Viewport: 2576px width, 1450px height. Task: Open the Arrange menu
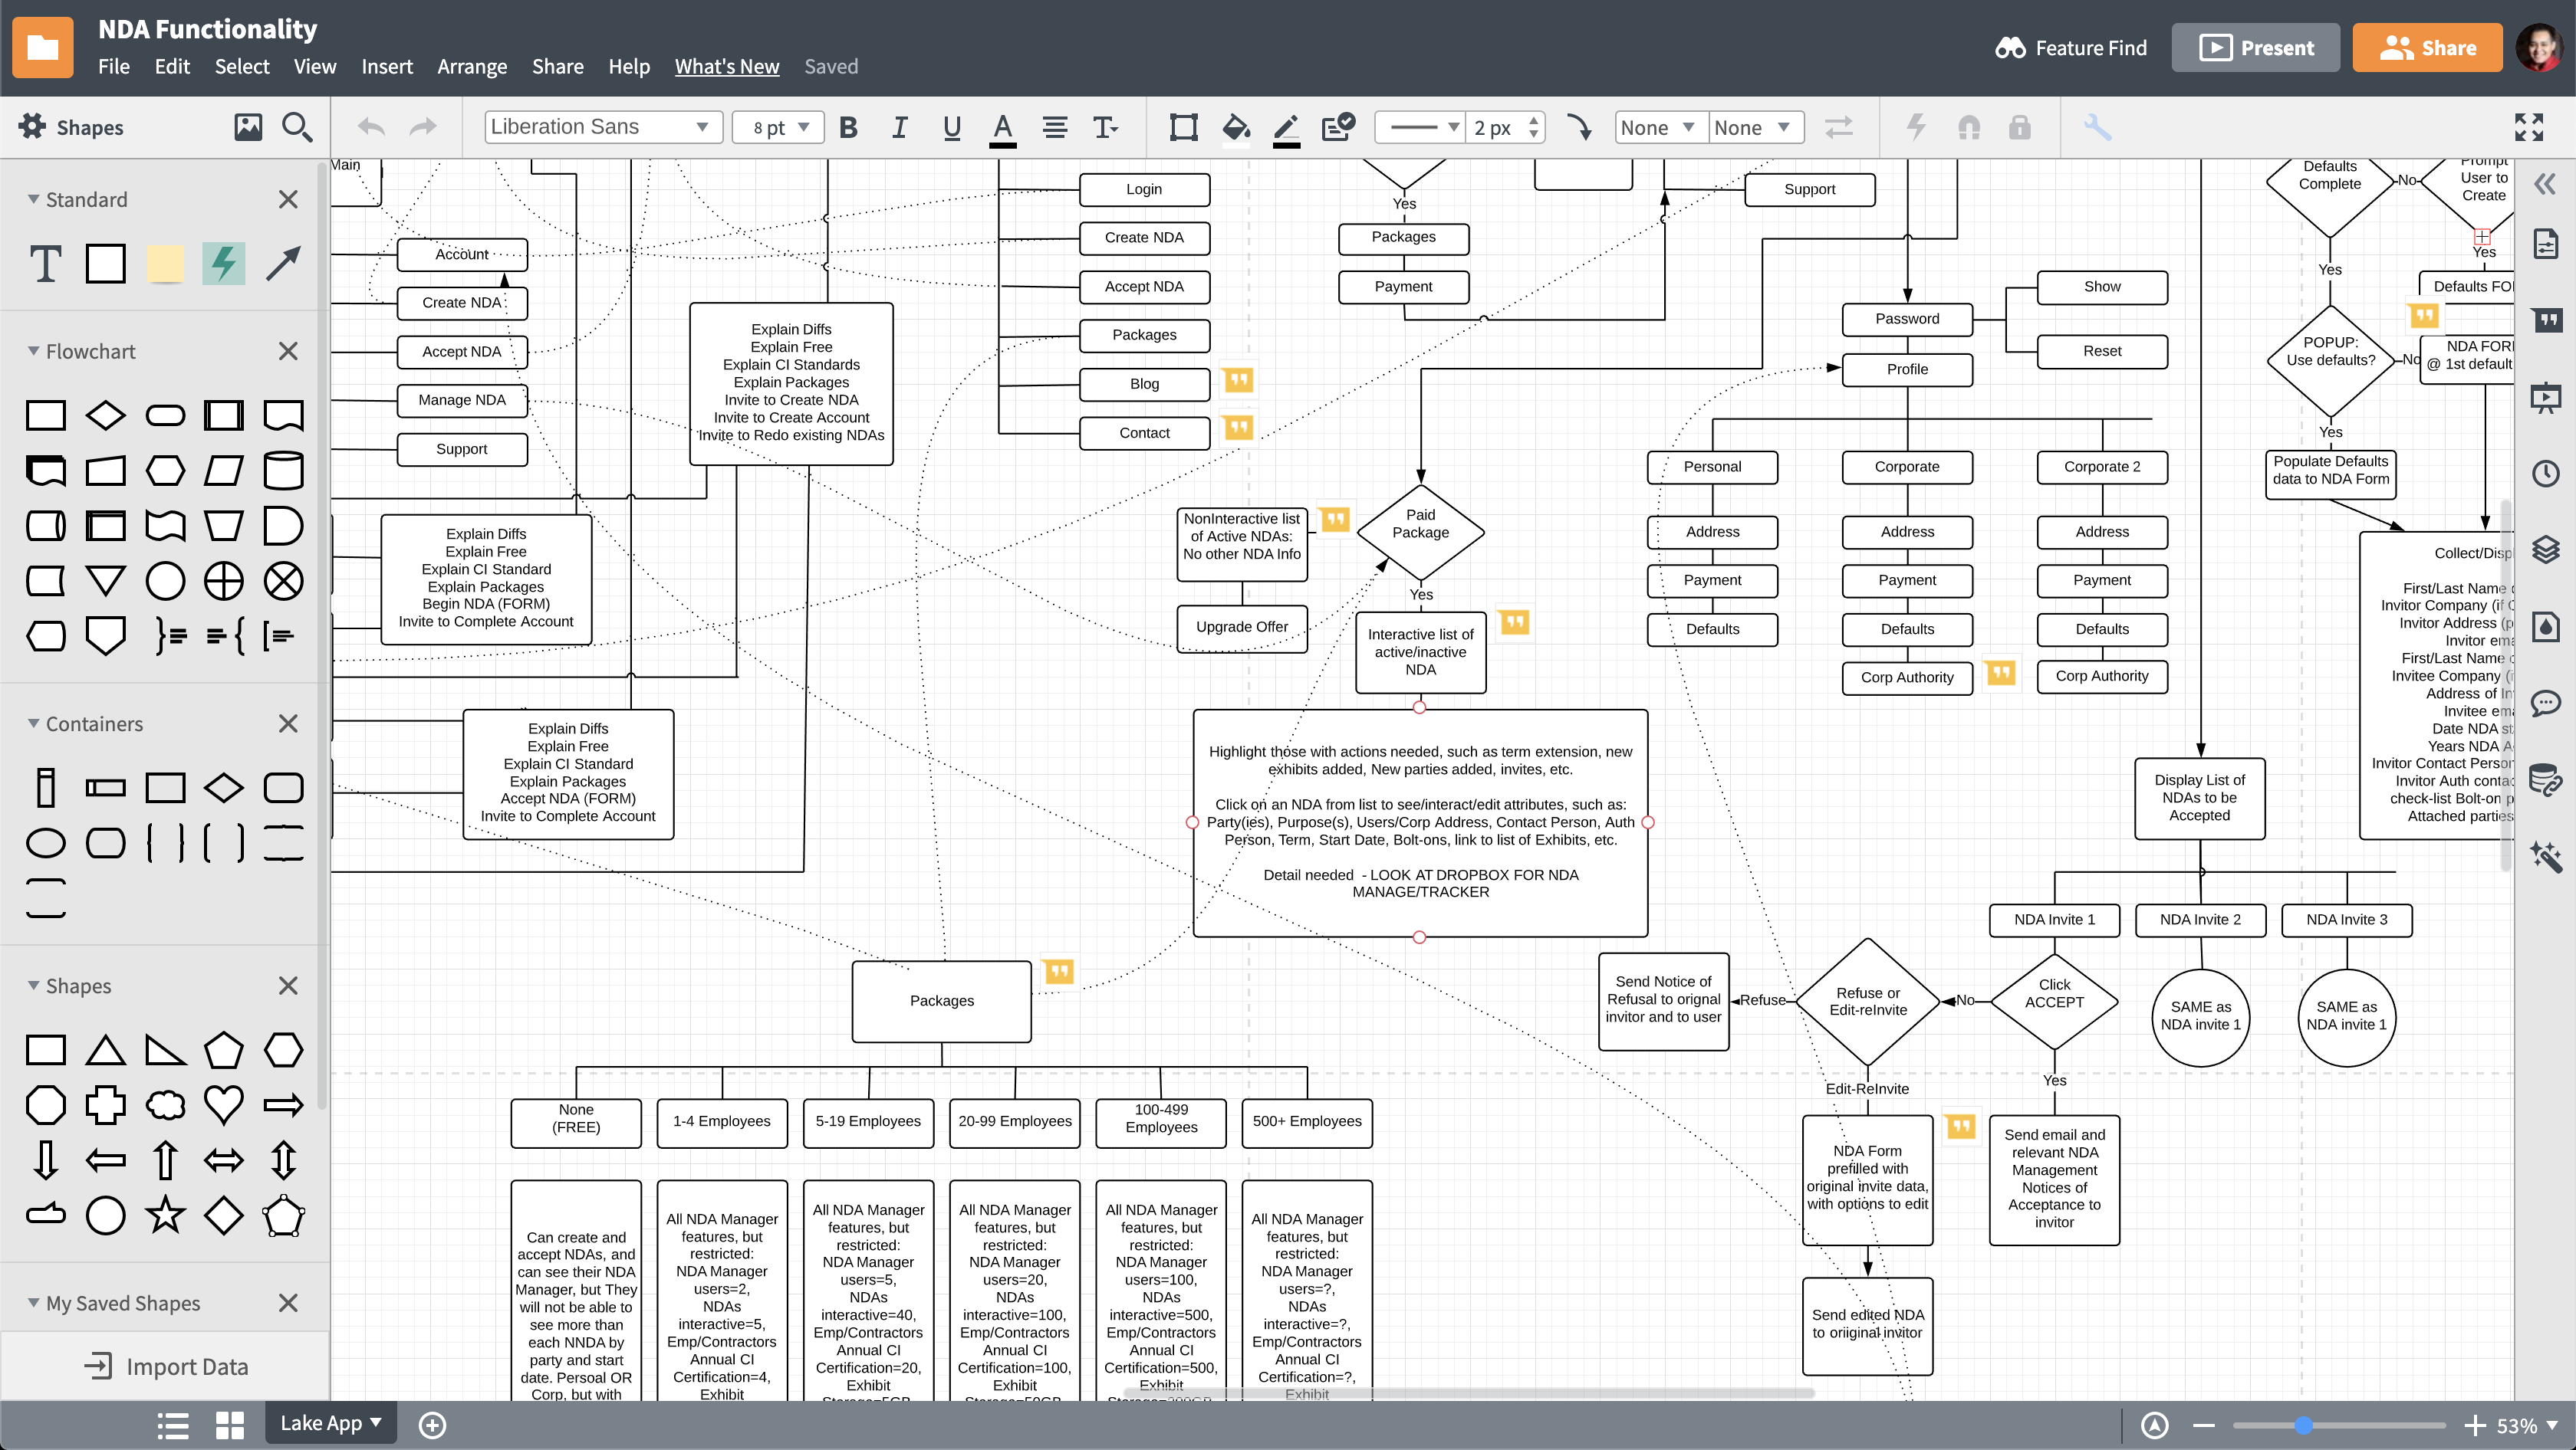coord(472,66)
